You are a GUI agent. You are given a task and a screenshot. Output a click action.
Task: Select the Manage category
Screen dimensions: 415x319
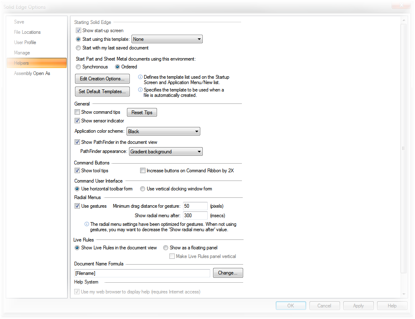tap(22, 53)
